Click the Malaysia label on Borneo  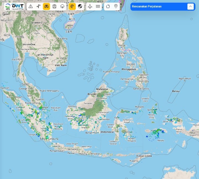pos(102,89)
